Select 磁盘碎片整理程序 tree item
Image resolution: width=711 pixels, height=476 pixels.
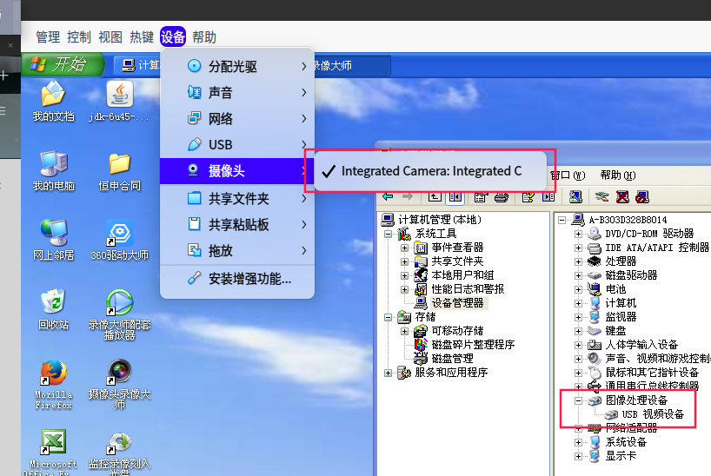coord(473,345)
